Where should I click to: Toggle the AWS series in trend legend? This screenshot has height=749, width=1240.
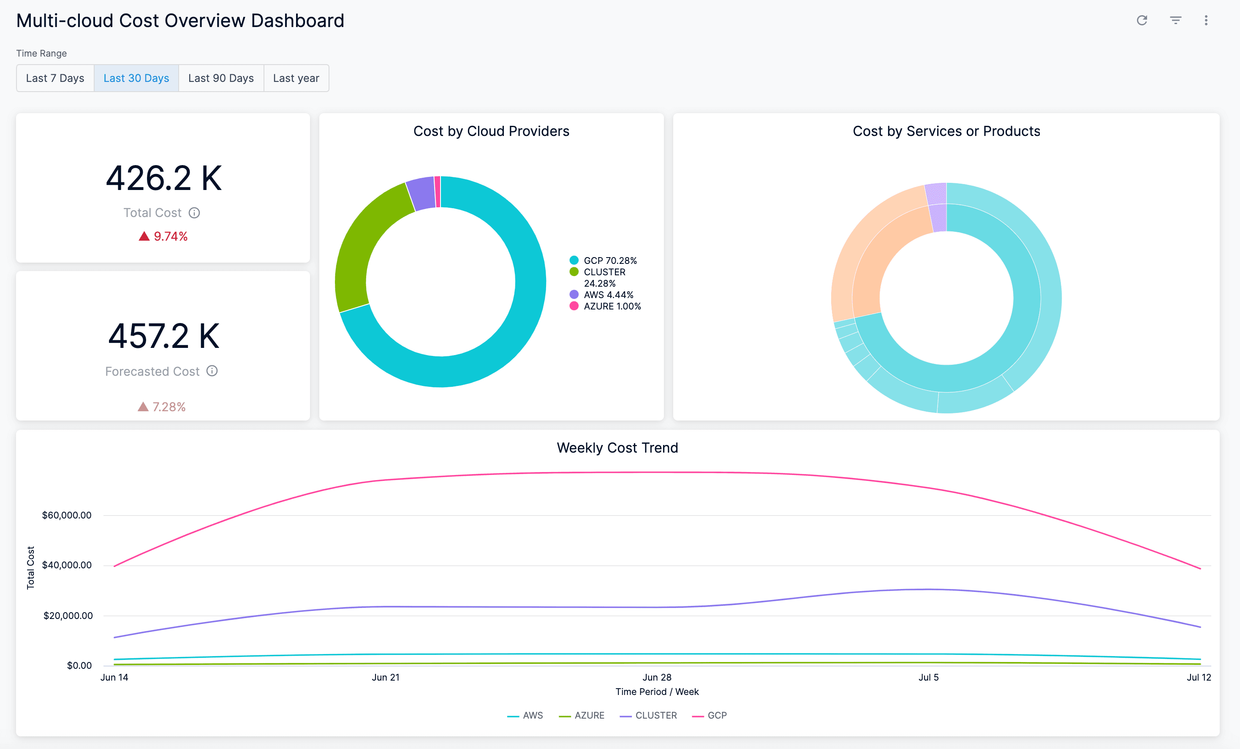tap(525, 715)
